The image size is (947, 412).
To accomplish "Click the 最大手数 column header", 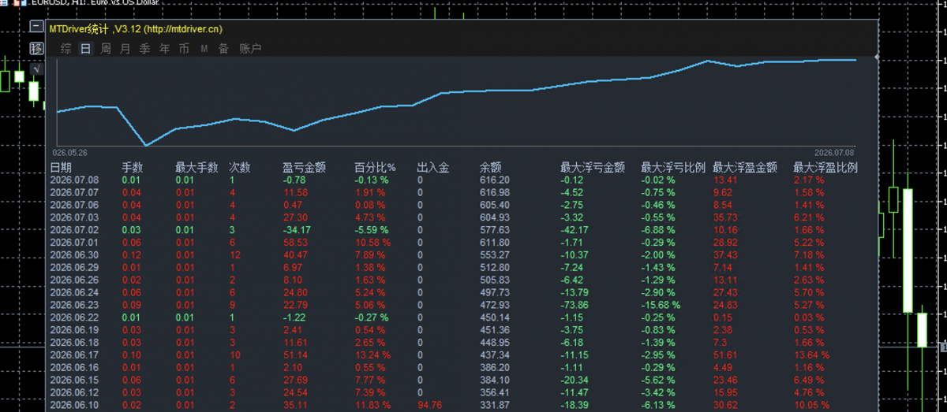I will point(197,168).
